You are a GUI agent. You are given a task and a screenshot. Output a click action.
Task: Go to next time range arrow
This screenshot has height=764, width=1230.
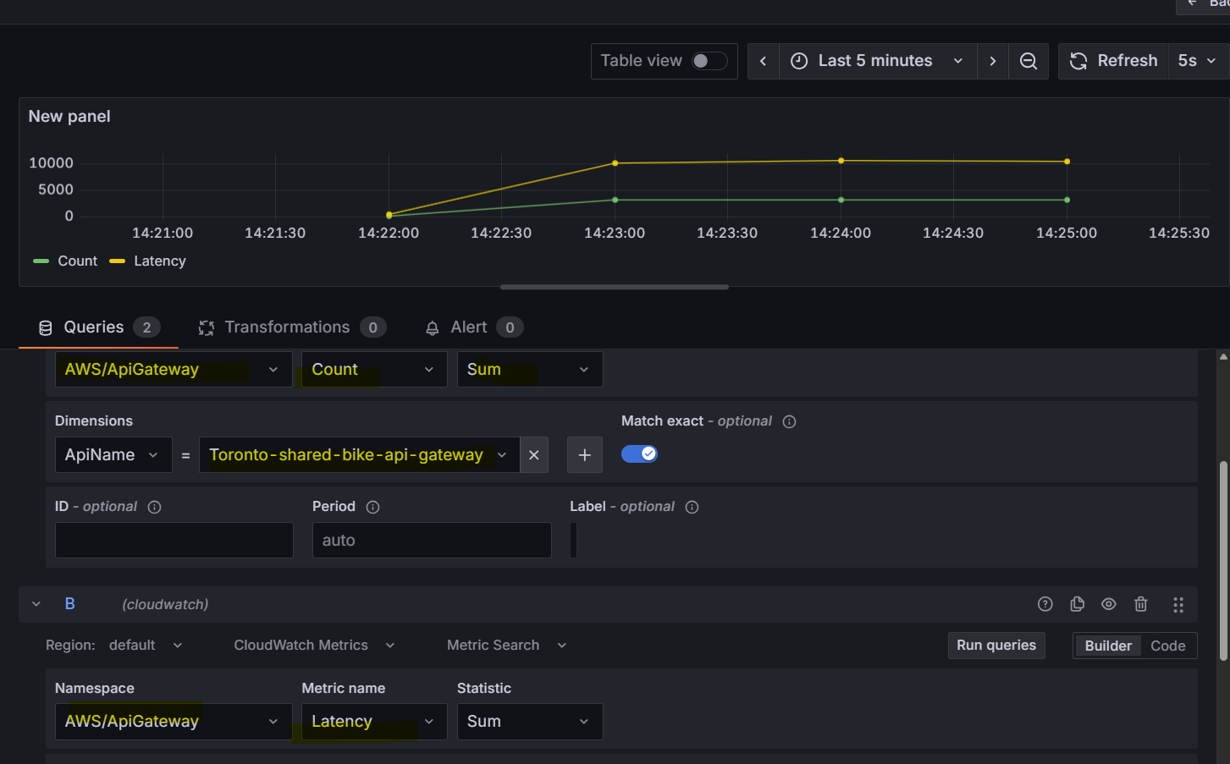(x=993, y=61)
